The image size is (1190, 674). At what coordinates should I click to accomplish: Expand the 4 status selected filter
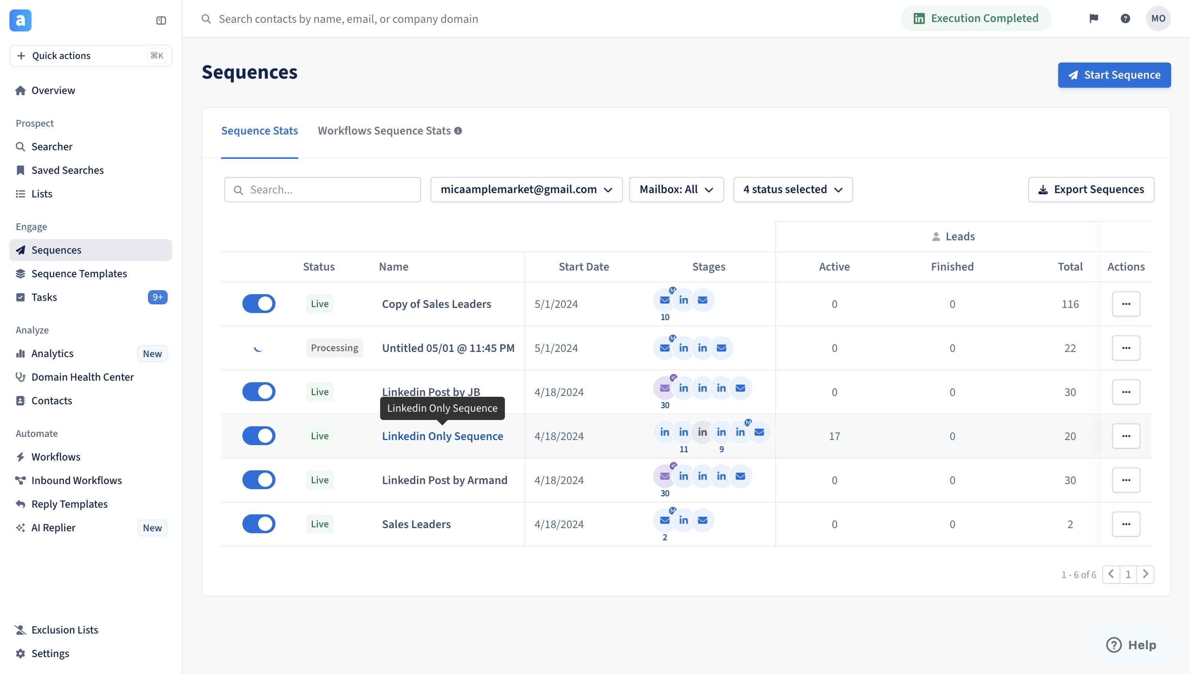point(793,189)
